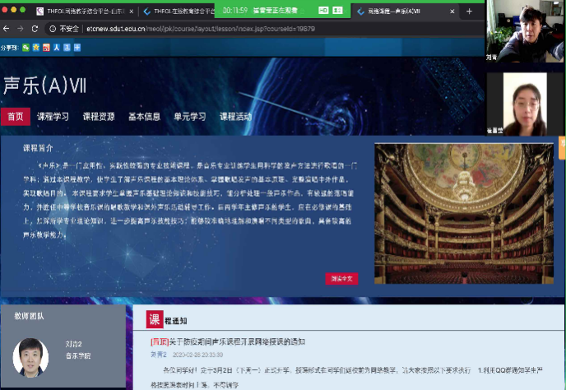Click the teacher profile photo
Image resolution: width=566 pixels, height=390 pixels.
coord(30,356)
